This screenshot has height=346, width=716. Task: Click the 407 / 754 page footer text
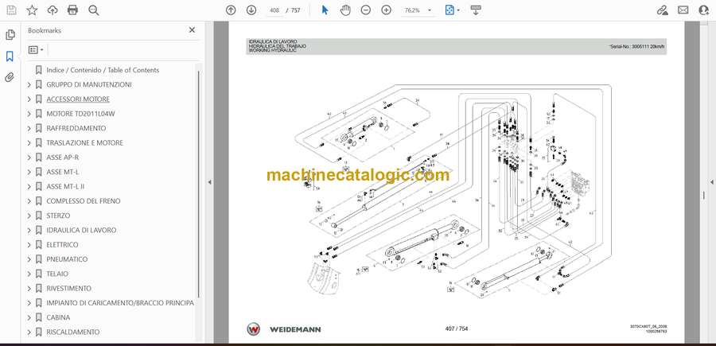point(457,329)
